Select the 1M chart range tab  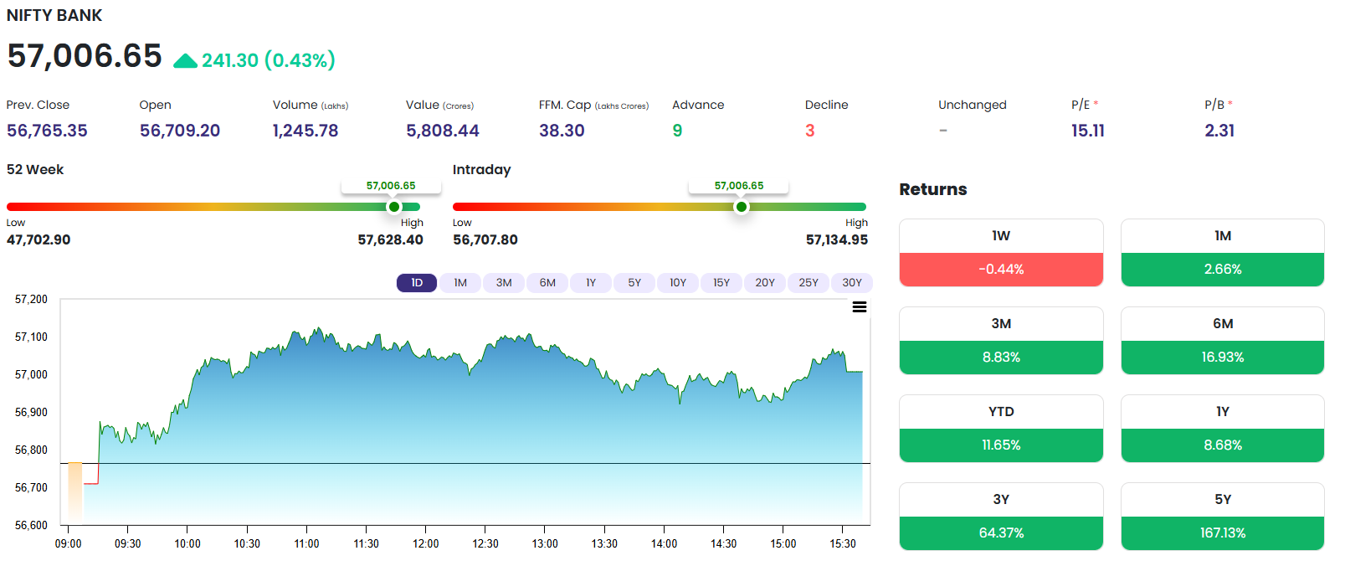click(x=460, y=283)
